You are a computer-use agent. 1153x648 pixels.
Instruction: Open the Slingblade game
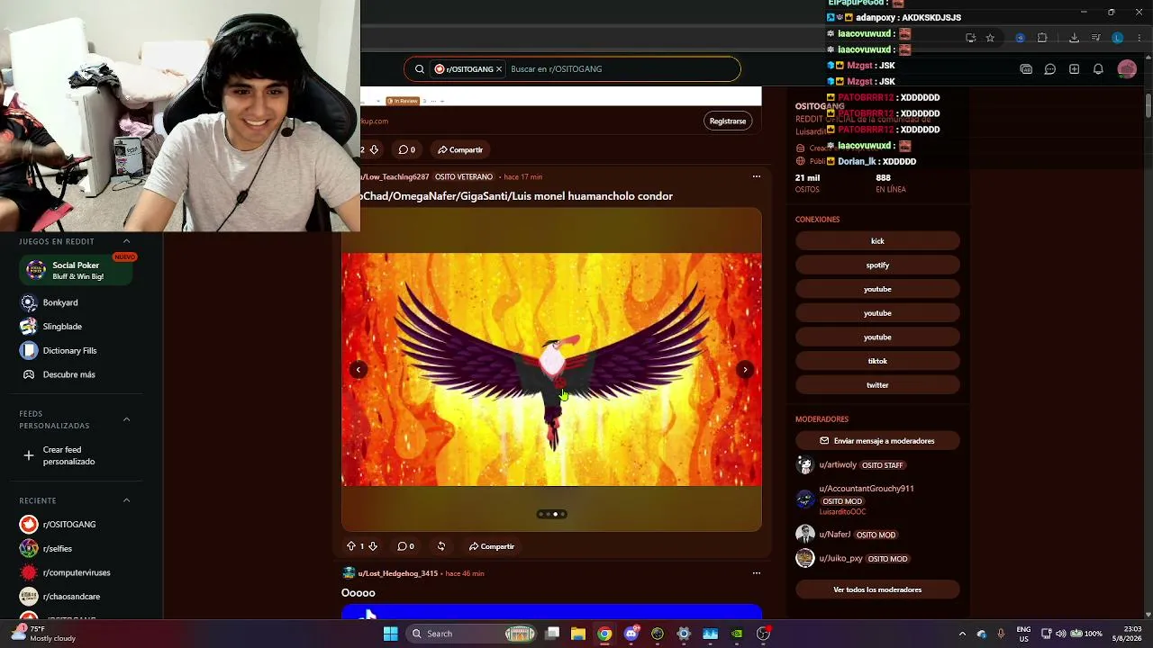coord(61,327)
